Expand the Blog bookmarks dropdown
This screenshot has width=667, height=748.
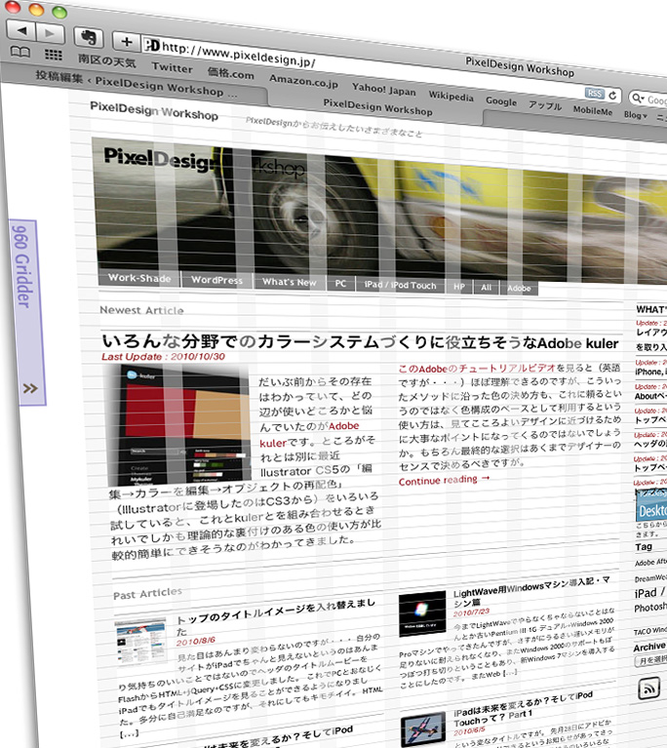[636, 115]
